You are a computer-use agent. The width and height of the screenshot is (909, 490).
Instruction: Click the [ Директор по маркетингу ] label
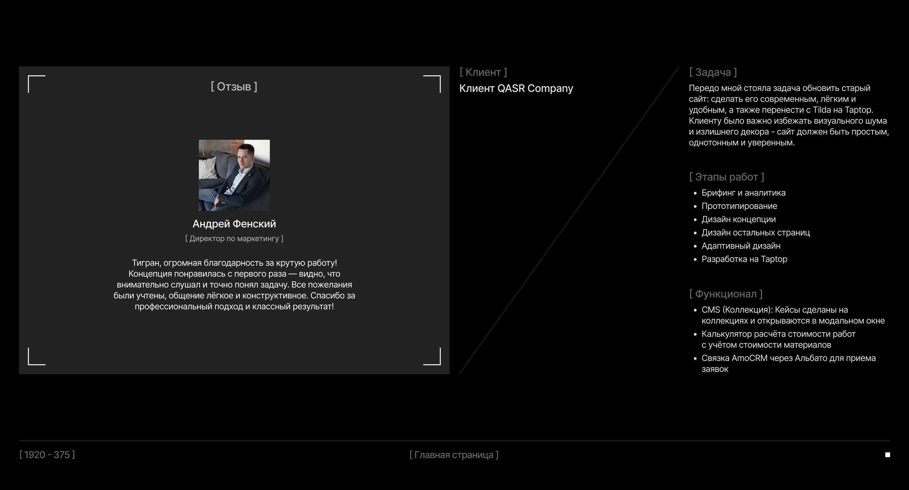[234, 239]
